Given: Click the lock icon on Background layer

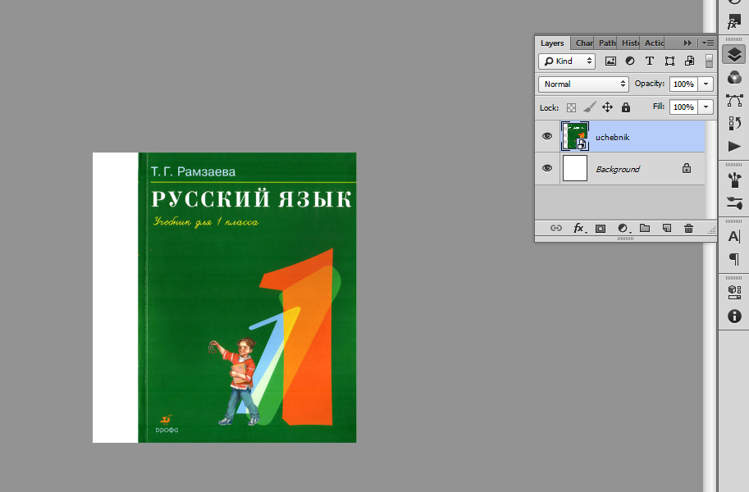Looking at the screenshot, I should (687, 168).
